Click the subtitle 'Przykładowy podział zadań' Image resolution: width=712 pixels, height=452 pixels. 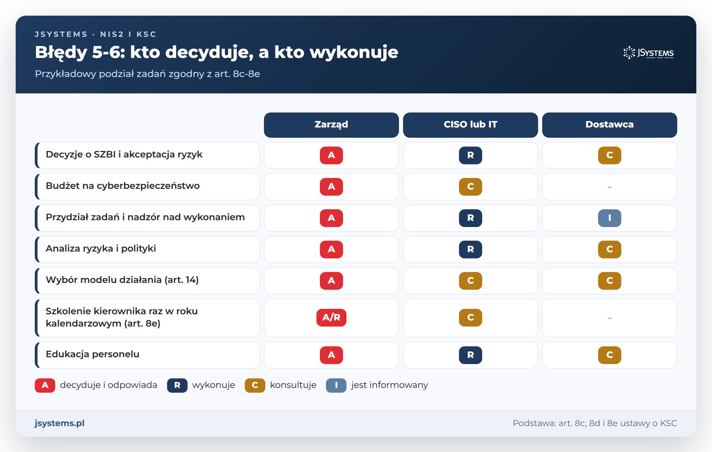click(x=147, y=74)
